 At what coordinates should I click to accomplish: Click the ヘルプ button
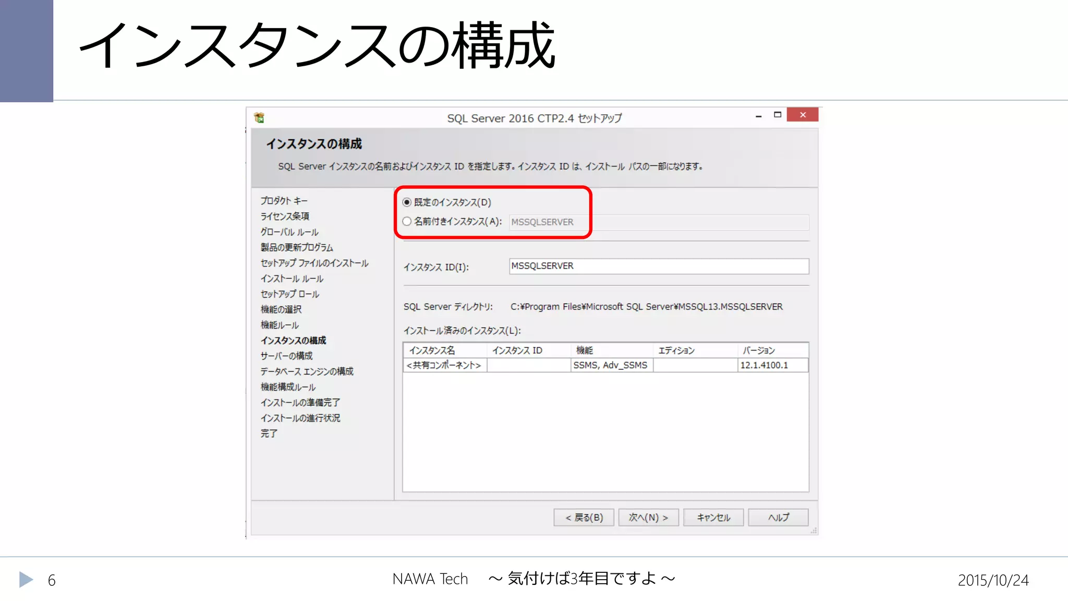click(778, 518)
